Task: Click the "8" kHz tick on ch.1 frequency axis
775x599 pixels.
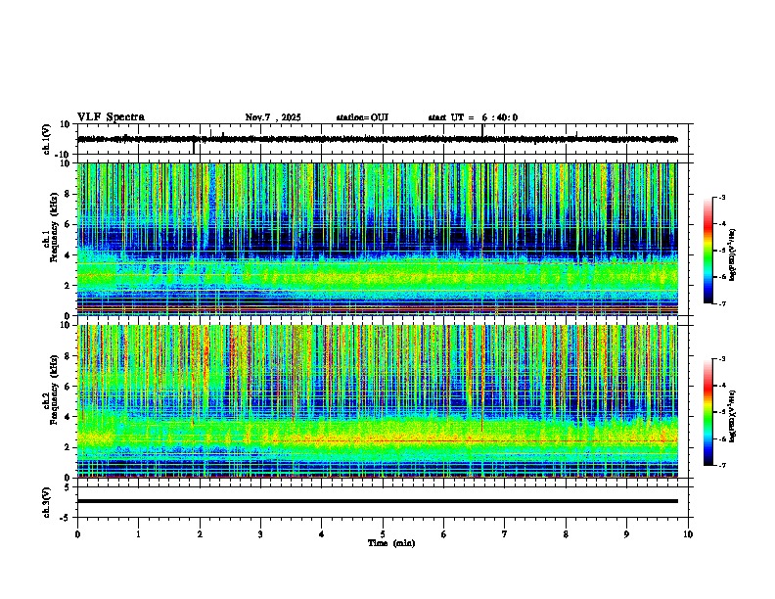Action: coord(68,194)
